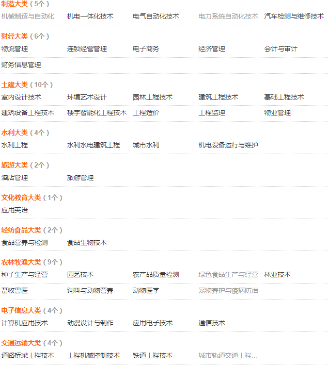Select 电气自动化技术 under 制造大类

[156, 16]
